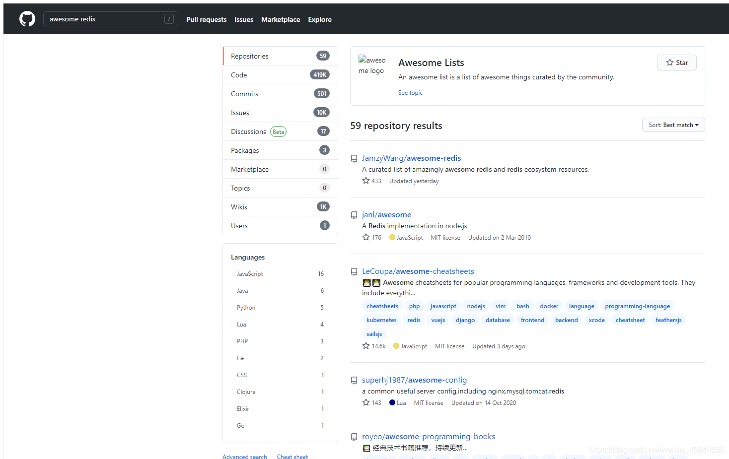Click the star icon with 14.6k stars
This screenshot has height=459, width=729.
tap(366, 346)
